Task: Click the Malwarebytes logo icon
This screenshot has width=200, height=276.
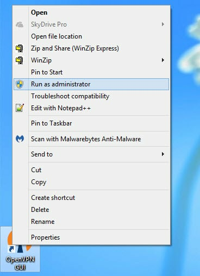Action: 20,139
